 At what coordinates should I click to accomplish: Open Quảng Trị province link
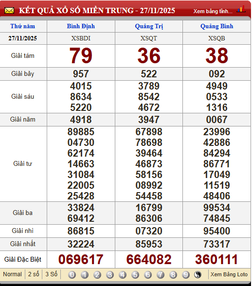point(149,26)
